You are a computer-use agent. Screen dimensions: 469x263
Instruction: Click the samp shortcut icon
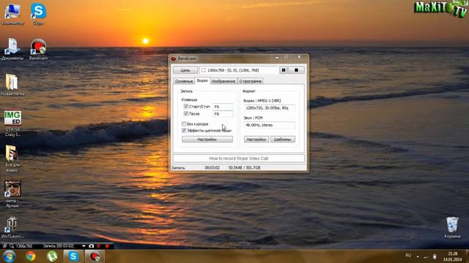click(12, 194)
